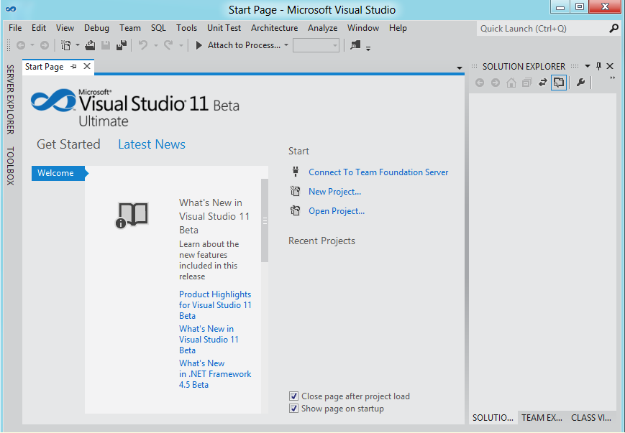Click the Welcome panel vertical scrollbar
This screenshot has width=625, height=433.
pyautogui.click(x=265, y=220)
